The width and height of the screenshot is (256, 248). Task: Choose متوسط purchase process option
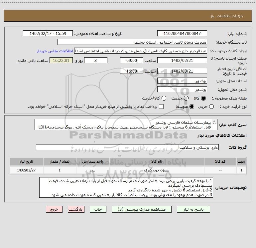pyautogui.click(x=192, y=107)
